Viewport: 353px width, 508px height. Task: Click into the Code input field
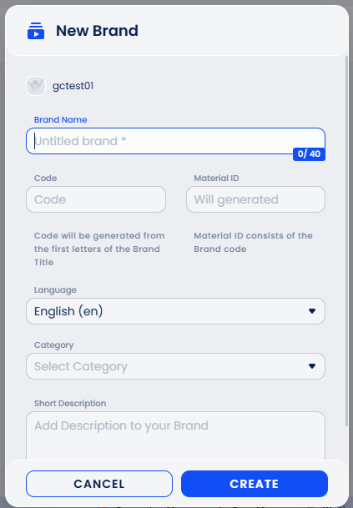(x=96, y=199)
